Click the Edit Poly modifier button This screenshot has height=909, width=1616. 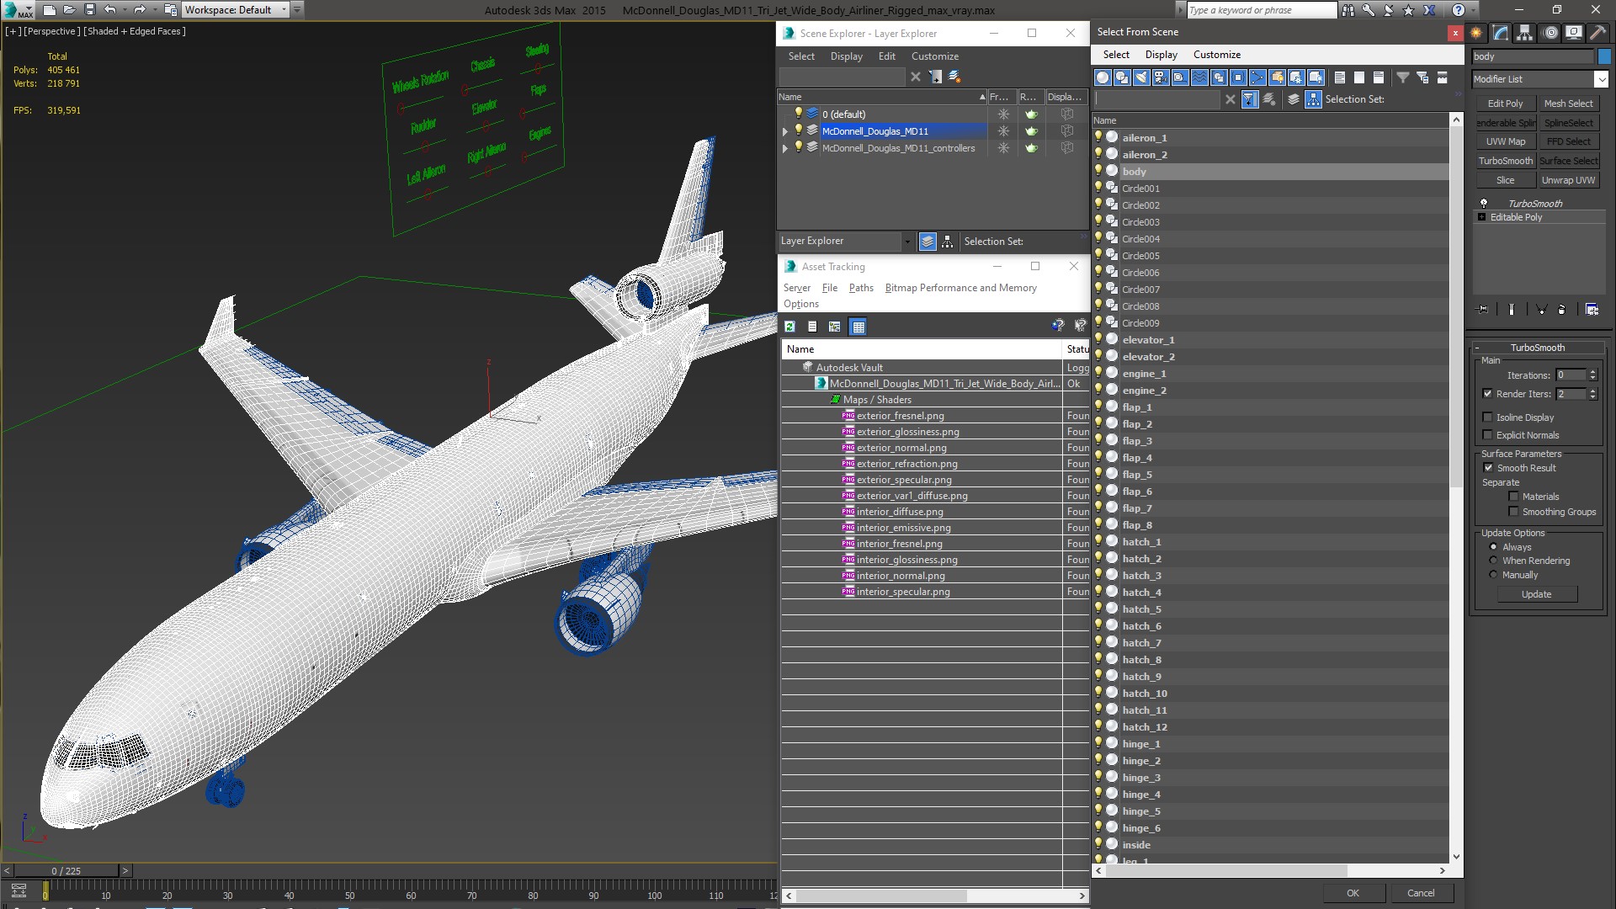[x=1505, y=104]
